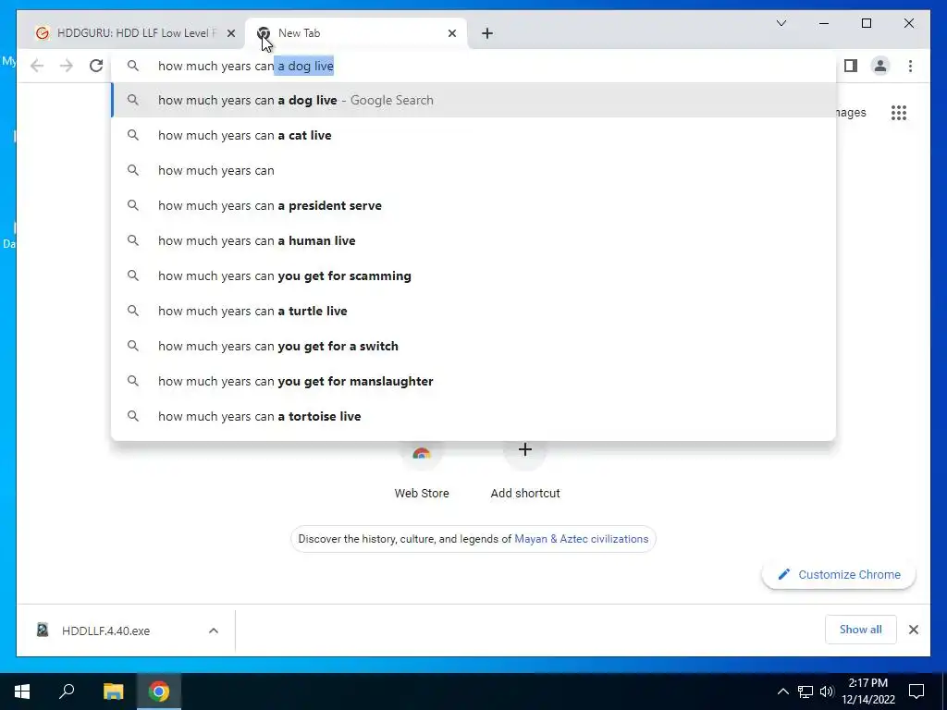This screenshot has width=947, height=710.
Task: Go forward using the forward arrow
Action: point(67,66)
